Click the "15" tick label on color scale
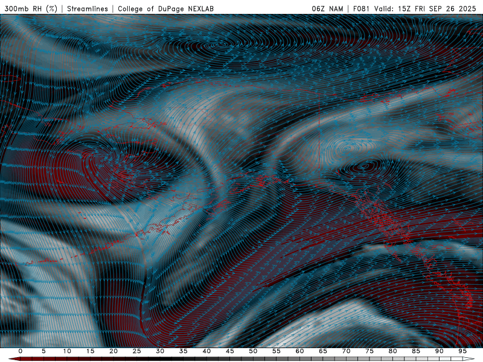 pos(90,351)
